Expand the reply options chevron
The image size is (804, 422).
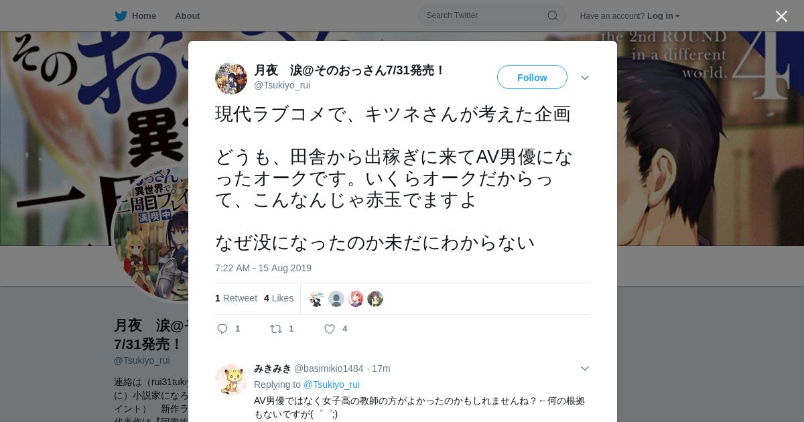click(585, 368)
